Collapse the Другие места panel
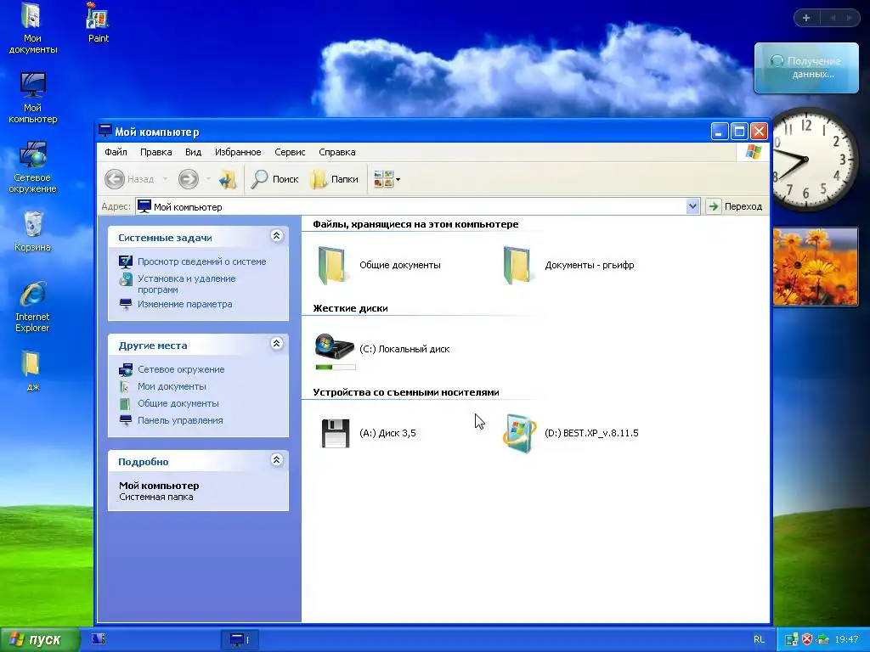The height and width of the screenshot is (652, 870). tap(276, 344)
